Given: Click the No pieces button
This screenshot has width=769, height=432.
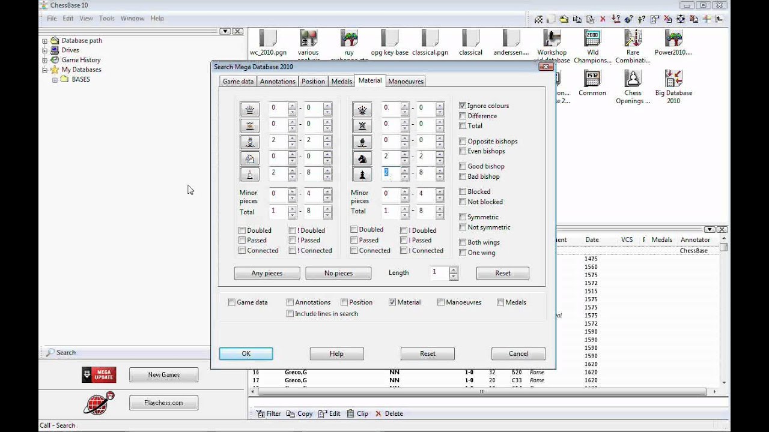Looking at the screenshot, I should [x=338, y=273].
